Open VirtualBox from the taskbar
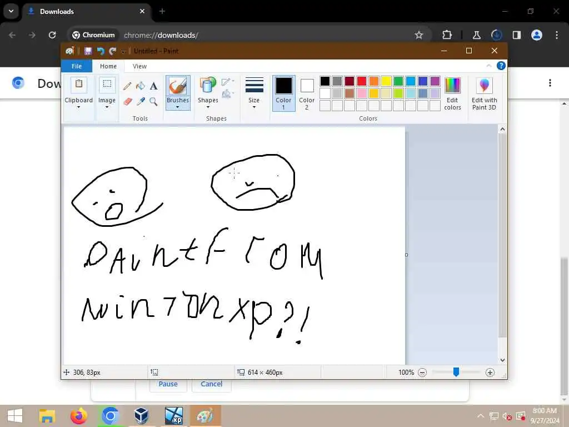This screenshot has height=427, width=569. [141, 416]
